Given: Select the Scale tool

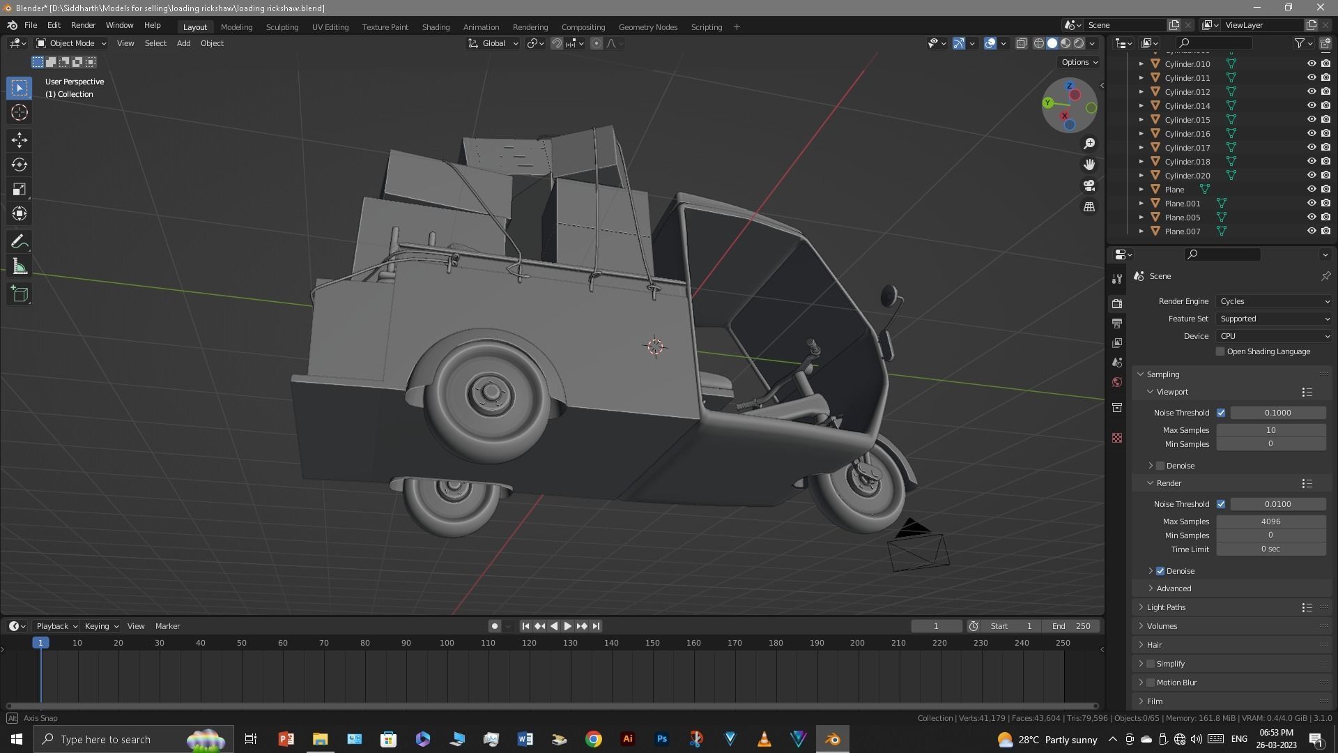Looking at the screenshot, I should pyautogui.click(x=20, y=189).
